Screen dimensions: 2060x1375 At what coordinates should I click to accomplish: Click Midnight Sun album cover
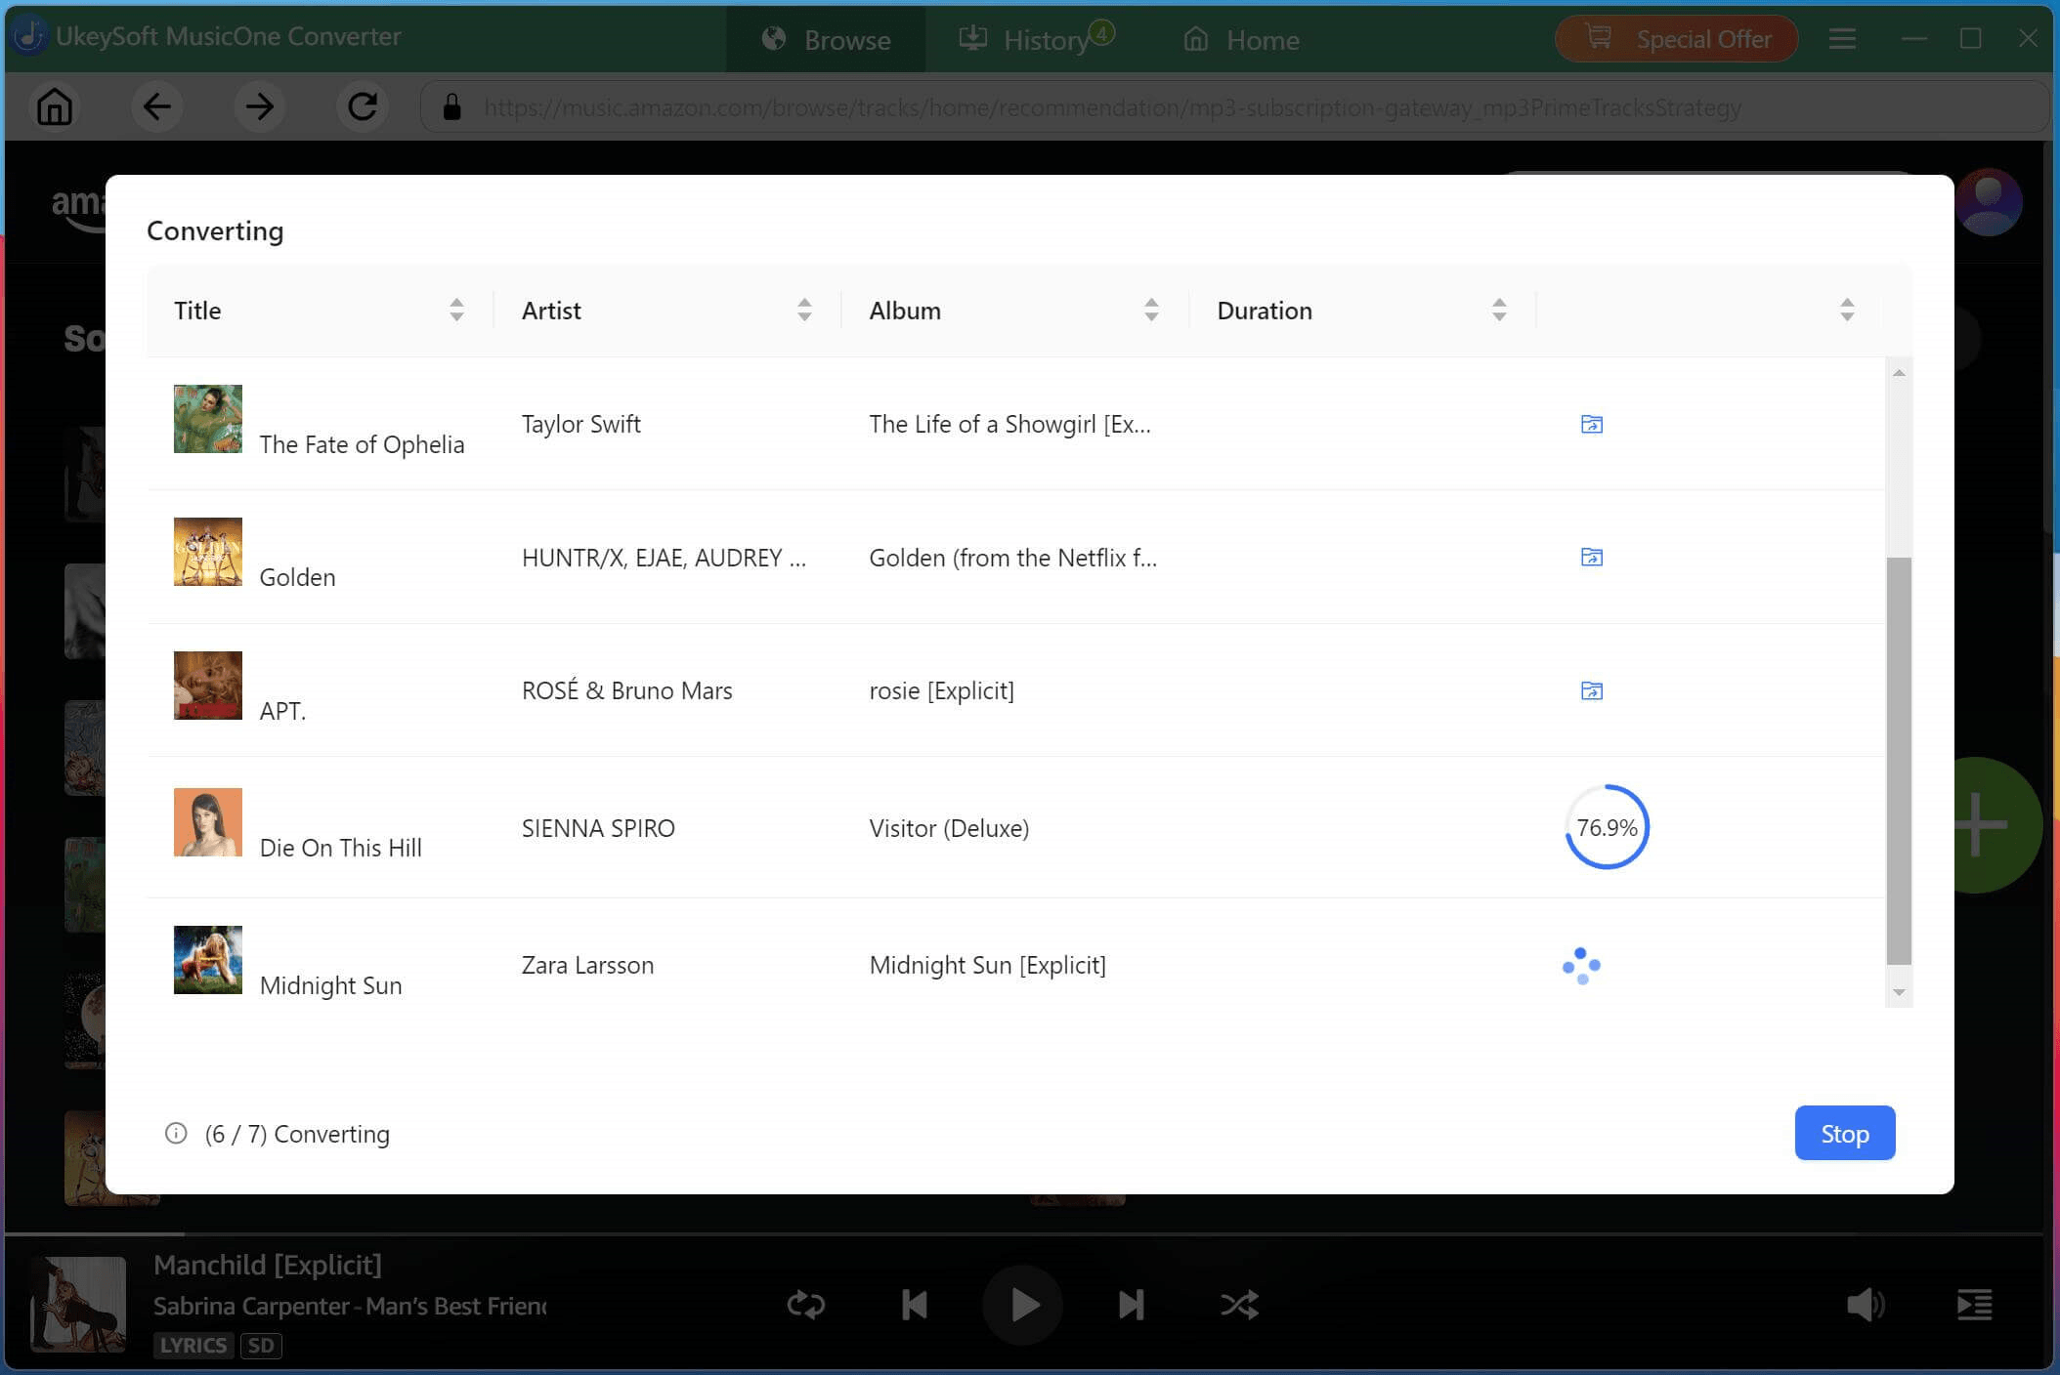pos(208,960)
